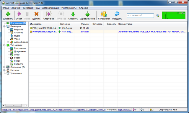
Task: Open the Действия menu
Action: [28, 8]
